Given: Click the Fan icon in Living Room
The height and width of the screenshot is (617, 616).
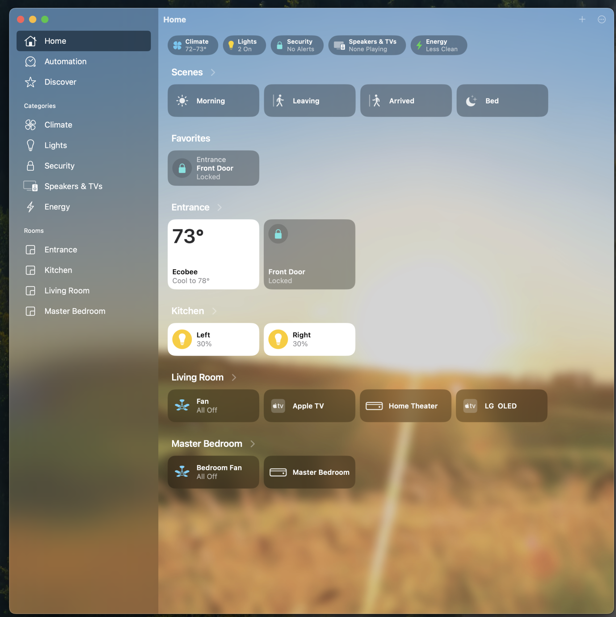Looking at the screenshot, I should 182,406.
